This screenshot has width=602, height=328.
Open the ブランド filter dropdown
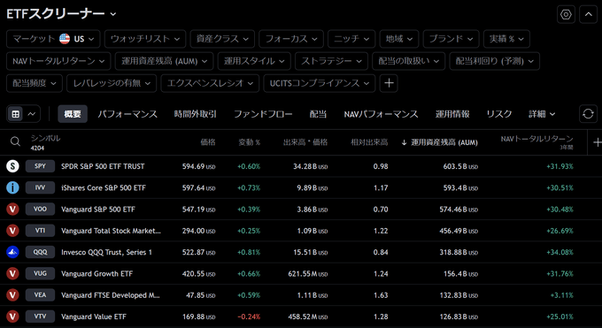[x=451, y=39]
